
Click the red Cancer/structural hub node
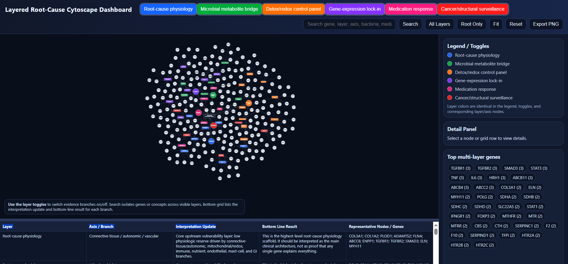click(214, 125)
